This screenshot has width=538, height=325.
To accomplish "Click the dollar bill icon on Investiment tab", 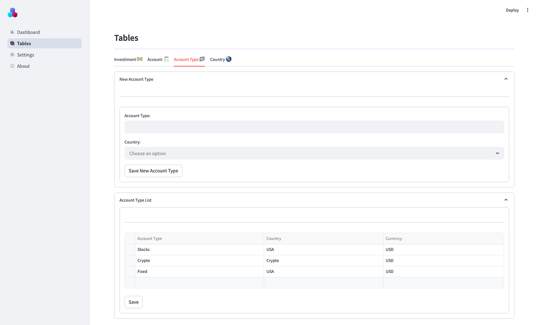I will [x=139, y=58].
